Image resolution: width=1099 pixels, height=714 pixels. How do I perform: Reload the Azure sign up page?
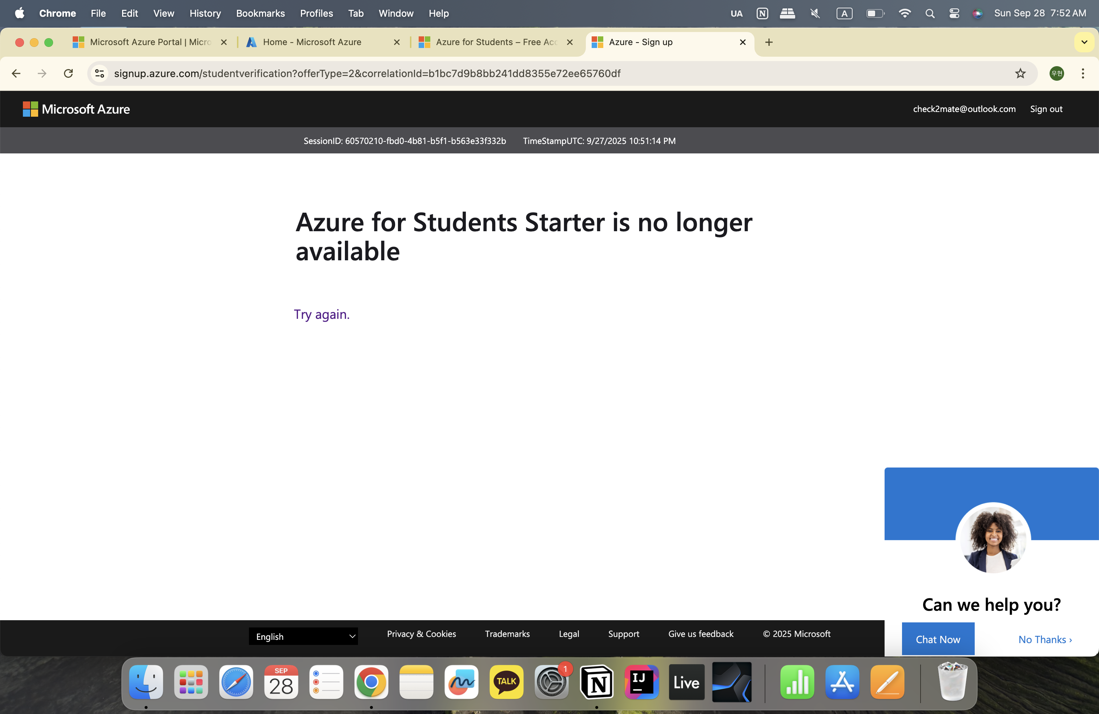tap(68, 73)
